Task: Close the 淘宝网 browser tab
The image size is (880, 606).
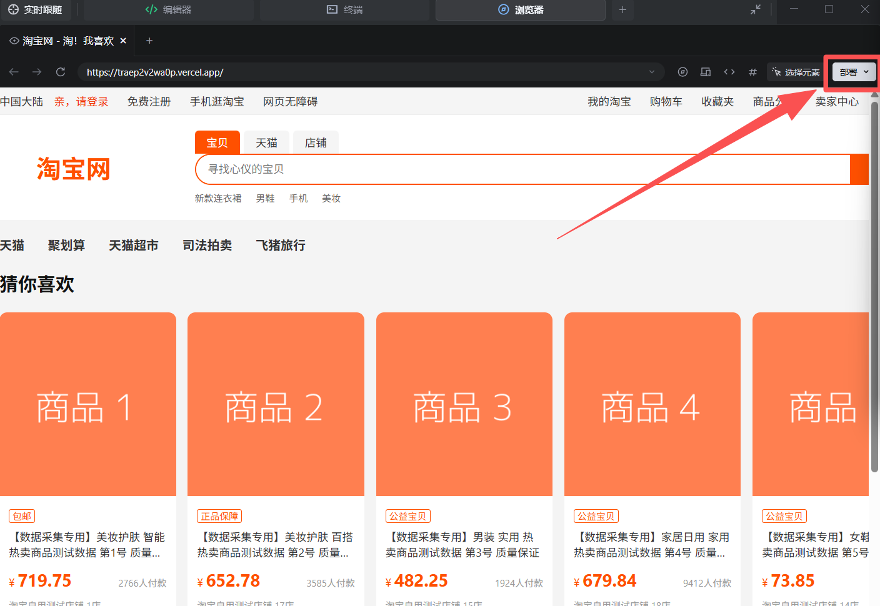Action: point(123,41)
